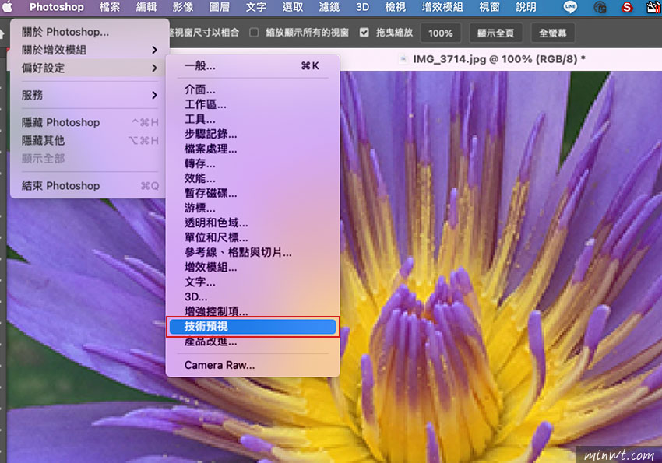Image resolution: width=662 pixels, height=463 pixels.
Task: Open 游標... preferences
Action: point(252,208)
